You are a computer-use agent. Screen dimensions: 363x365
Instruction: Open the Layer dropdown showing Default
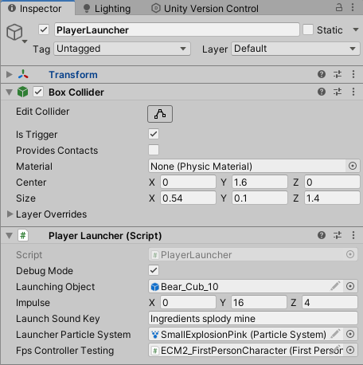pyautogui.click(x=295, y=49)
